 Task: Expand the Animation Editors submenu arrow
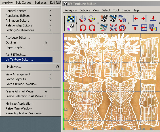[x=50, y=20]
